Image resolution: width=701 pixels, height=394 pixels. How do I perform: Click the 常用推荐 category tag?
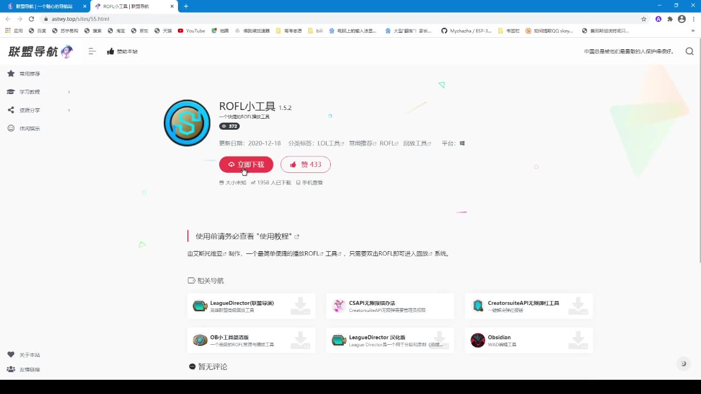[x=363, y=143]
